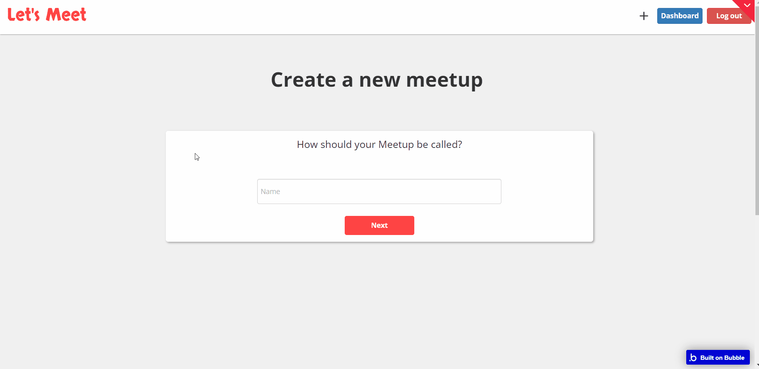The width and height of the screenshot is (759, 369).
Task: Click the scrollbar up arrow
Action: pos(757,2)
